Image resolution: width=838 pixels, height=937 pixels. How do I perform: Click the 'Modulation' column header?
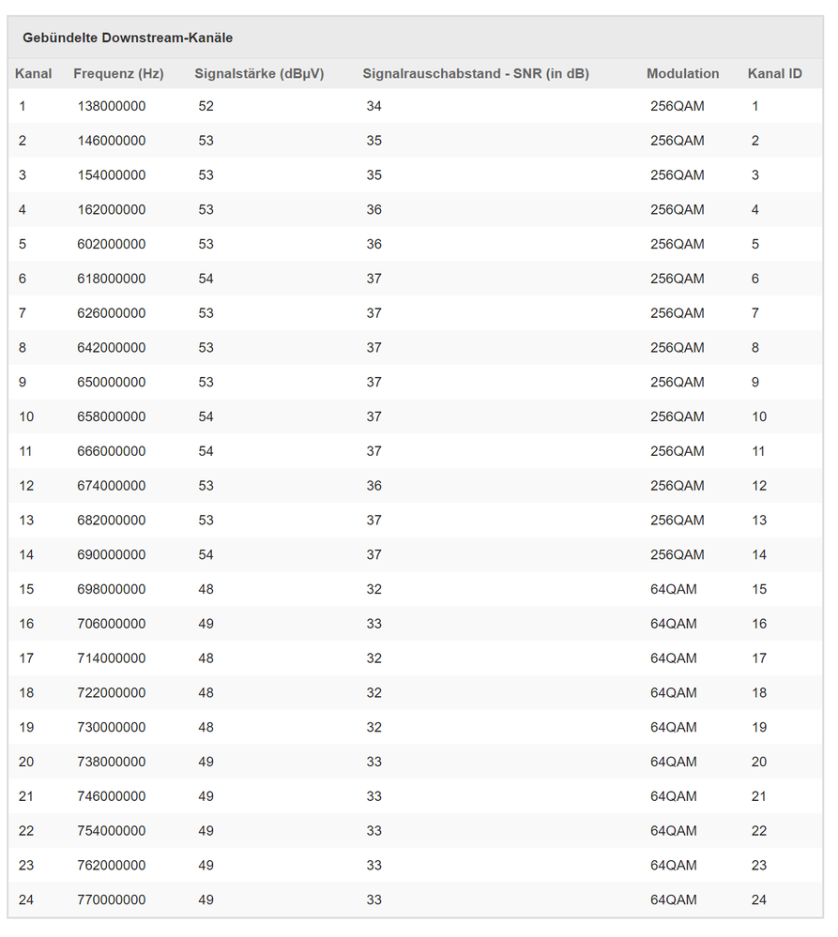(683, 73)
